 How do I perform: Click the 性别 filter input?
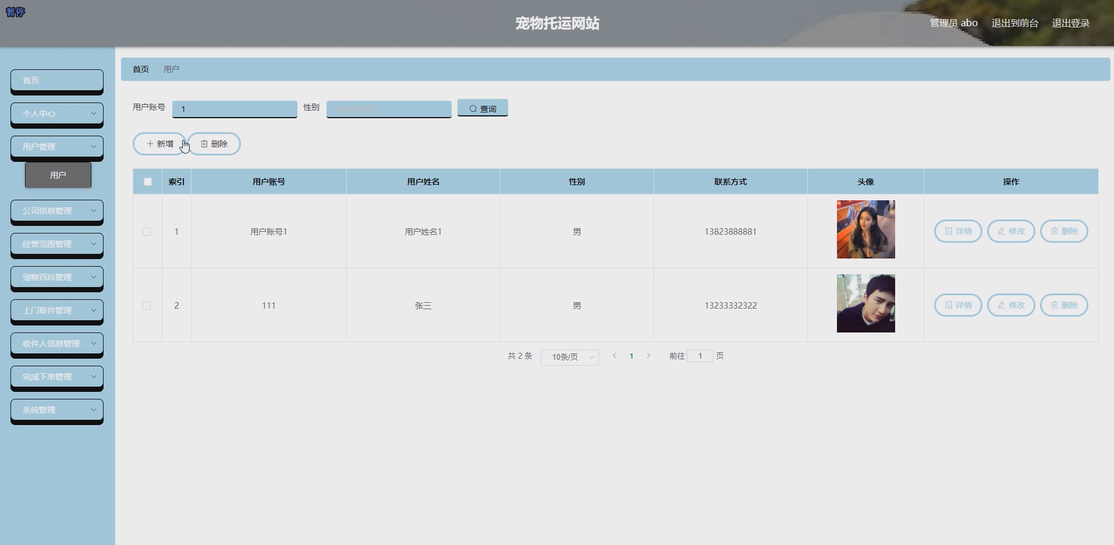pyautogui.click(x=389, y=109)
